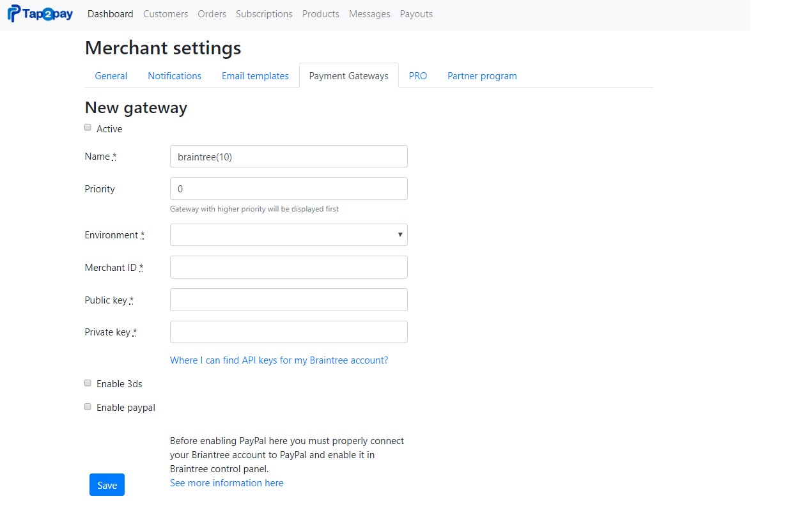Click into the Priority input field
The image size is (799, 515).
pyautogui.click(x=289, y=189)
